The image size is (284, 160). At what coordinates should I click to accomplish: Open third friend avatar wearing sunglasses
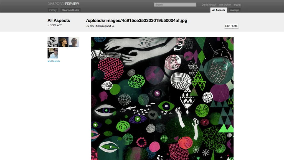click(x=74, y=42)
